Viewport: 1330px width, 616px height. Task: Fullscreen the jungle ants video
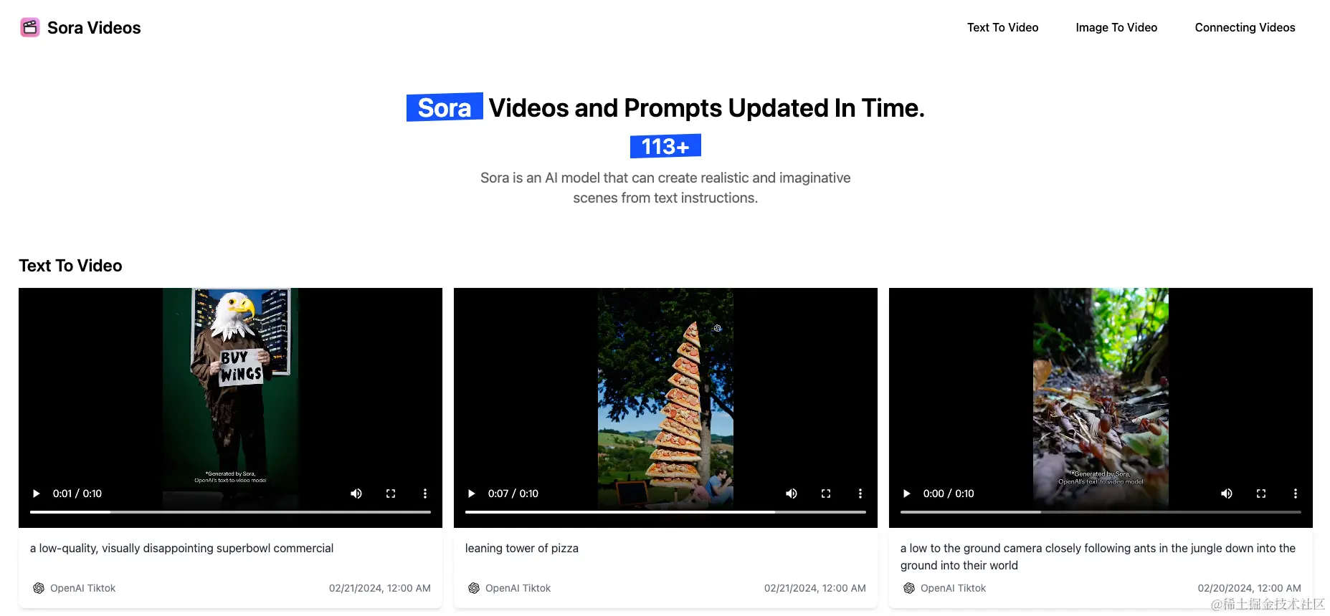coord(1261,494)
